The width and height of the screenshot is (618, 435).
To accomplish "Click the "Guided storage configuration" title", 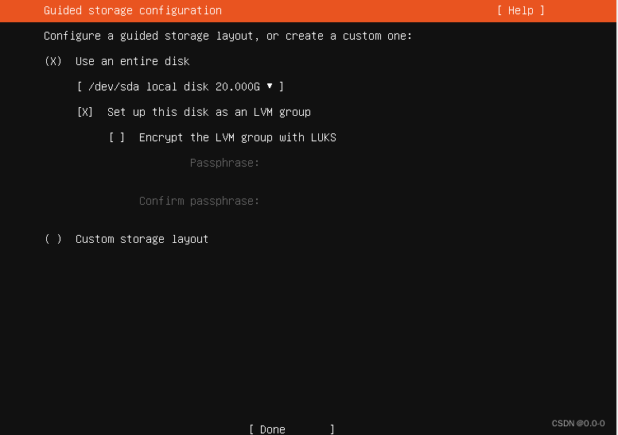I will pos(133,10).
